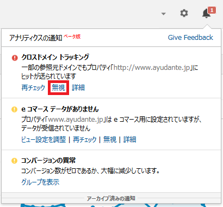Viewport: 223px width, 207px height.
Task: Select the クロスドメイン トラッキング heading
Action: click(55, 57)
